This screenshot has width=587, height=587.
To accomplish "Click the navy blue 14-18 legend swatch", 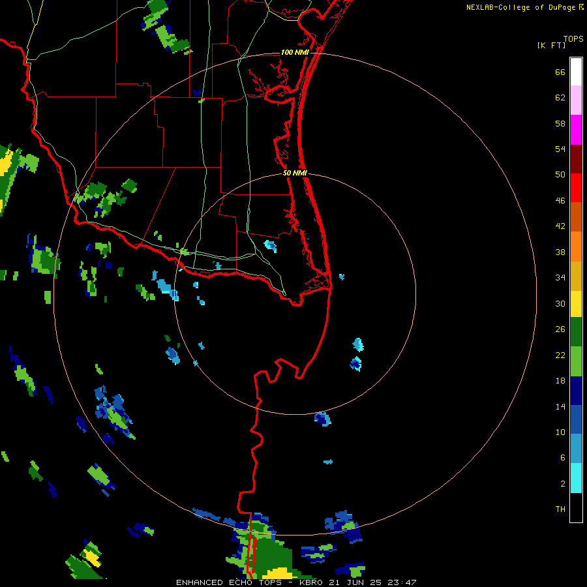I will 576,391.
